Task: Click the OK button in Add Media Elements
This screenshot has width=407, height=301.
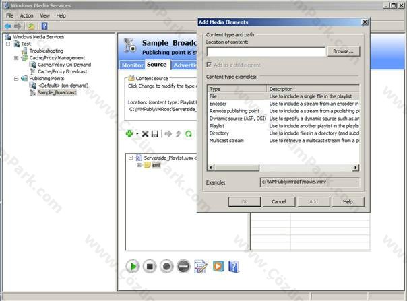Action: [245, 201]
